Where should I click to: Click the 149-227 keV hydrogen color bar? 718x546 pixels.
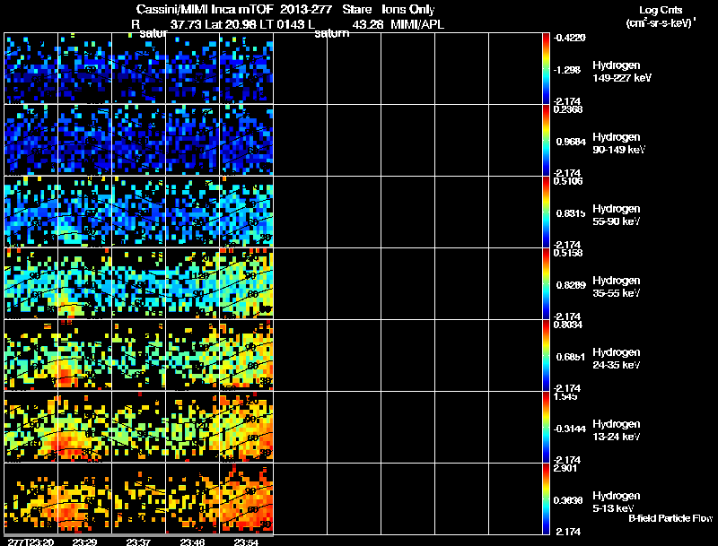click(546, 68)
